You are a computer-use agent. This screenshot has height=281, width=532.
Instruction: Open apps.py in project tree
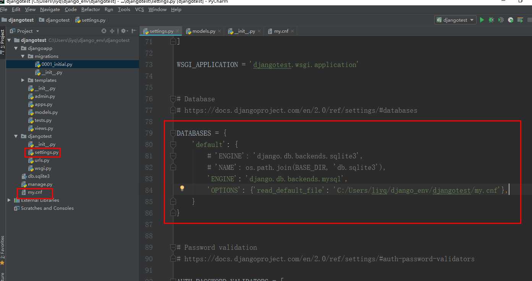pos(40,104)
